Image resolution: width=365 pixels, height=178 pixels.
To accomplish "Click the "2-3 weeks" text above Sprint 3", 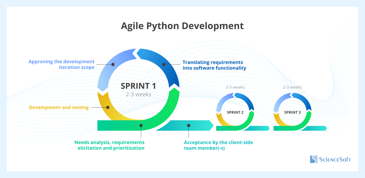I will (292, 87).
